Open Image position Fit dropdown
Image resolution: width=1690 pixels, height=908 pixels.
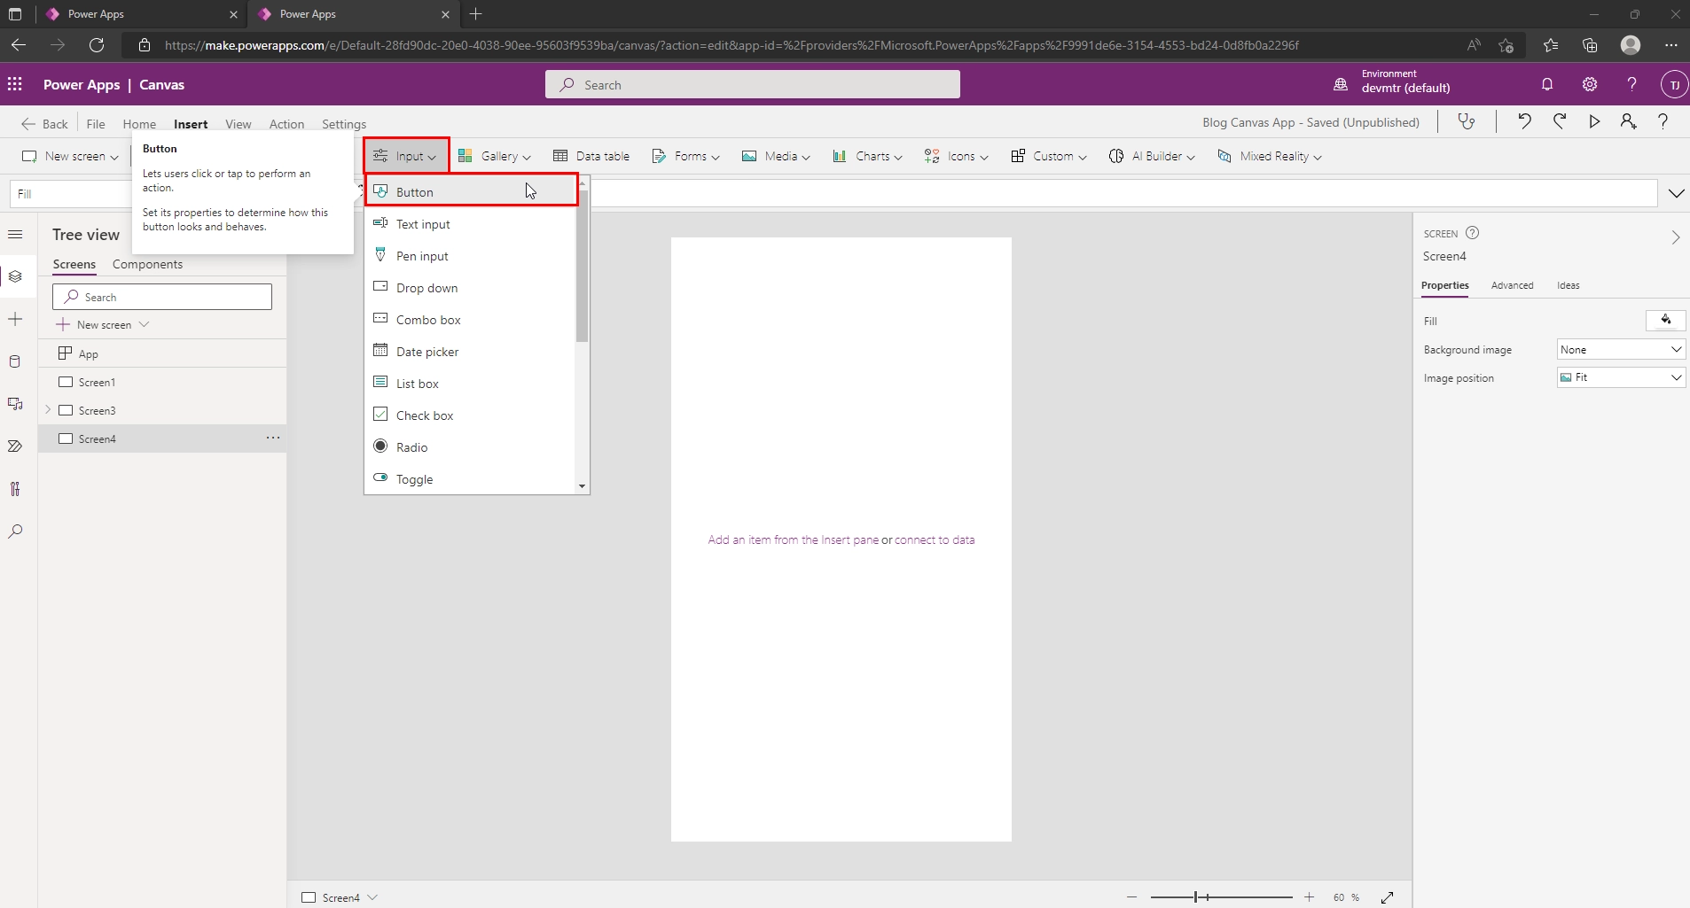click(x=1621, y=377)
